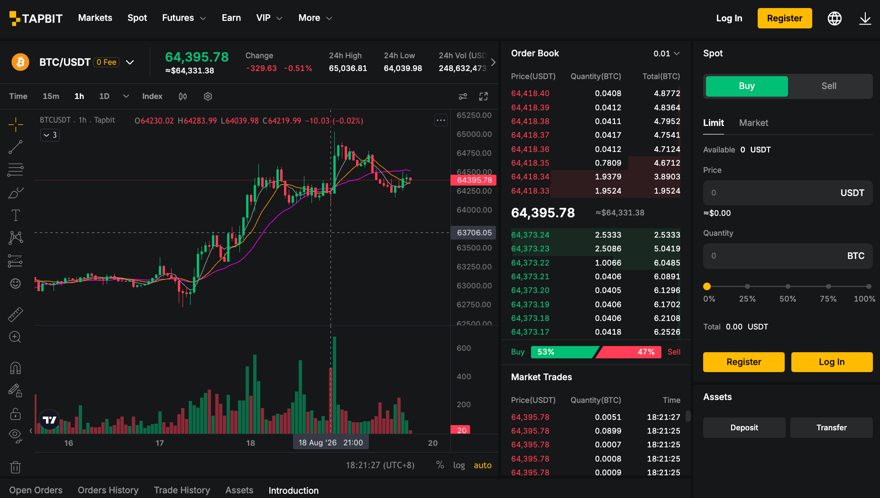Expand the BTC/USDT pair selector
Screen dimensions: 880x498
pos(130,62)
